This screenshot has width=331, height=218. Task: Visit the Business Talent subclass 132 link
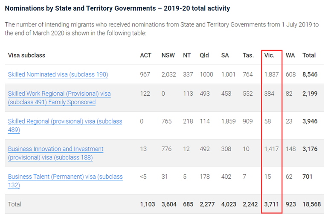(65, 181)
